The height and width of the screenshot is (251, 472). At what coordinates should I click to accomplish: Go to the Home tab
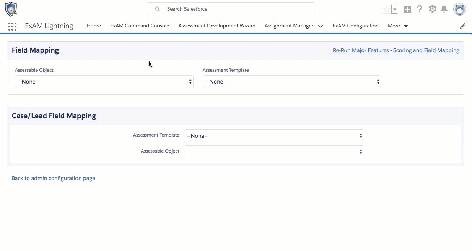(x=94, y=26)
